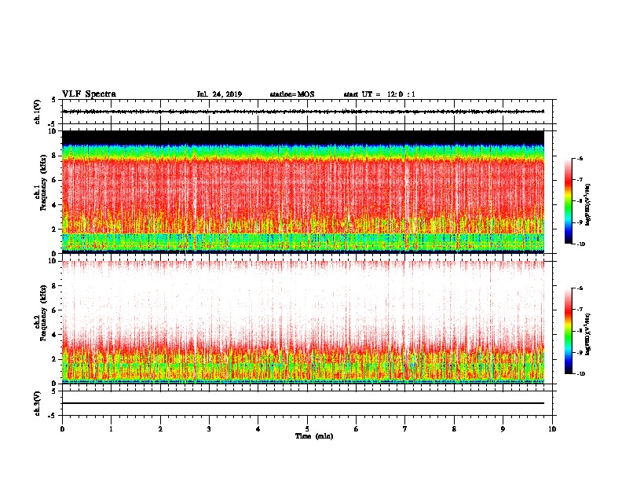Click the "10" frequency tick of ch.1 spectrogram
The image size is (622, 481).
(52, 131)
